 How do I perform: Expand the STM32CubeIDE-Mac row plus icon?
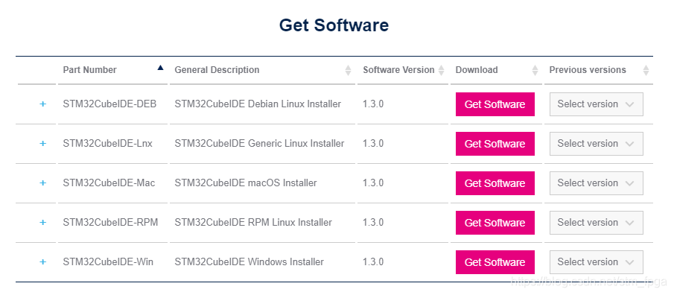(x=42, y=183)
